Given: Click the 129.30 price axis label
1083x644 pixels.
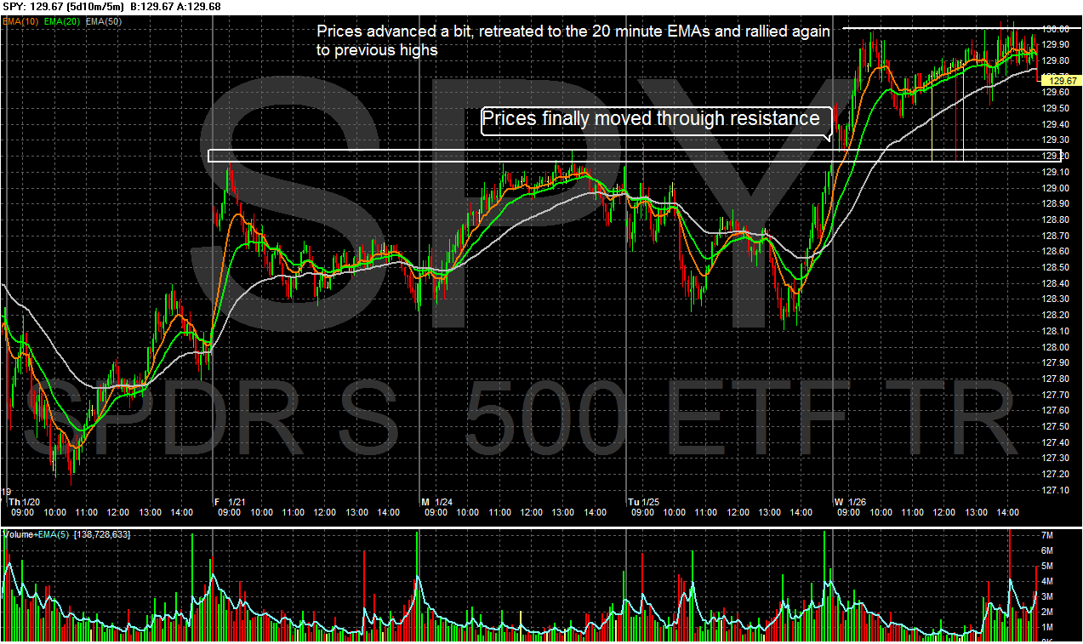Looking at the screenshot, I should 1056,140.
